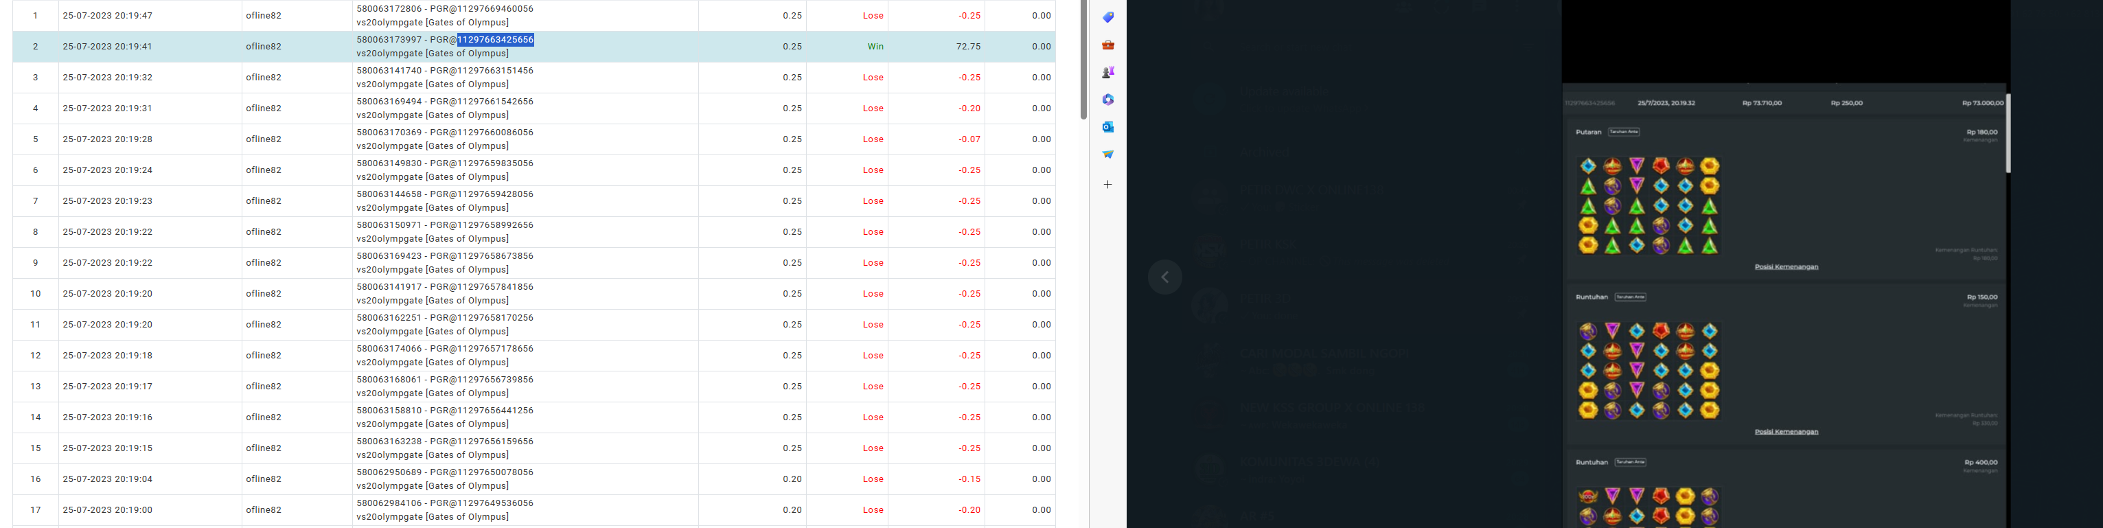This screenshot has height=528, width=2103.
Task: Open the paper plane Drop sidebar icon
Action: tap(1108, 154)
